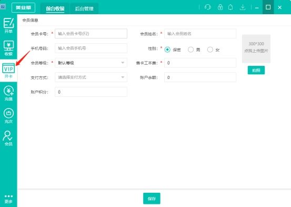Image resolution: width=291 pixels, height=207 pixels.
Task: Expand the 会员等级 dropdown
Action: tap(91, 63)
